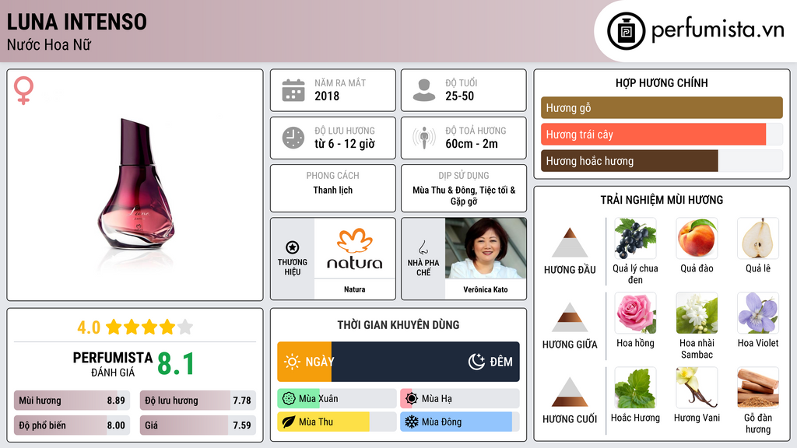Click the TRẢI NGHIỆM MÙI HƯƠNG heading
This screenshot has height=448, width=797.
662,200
